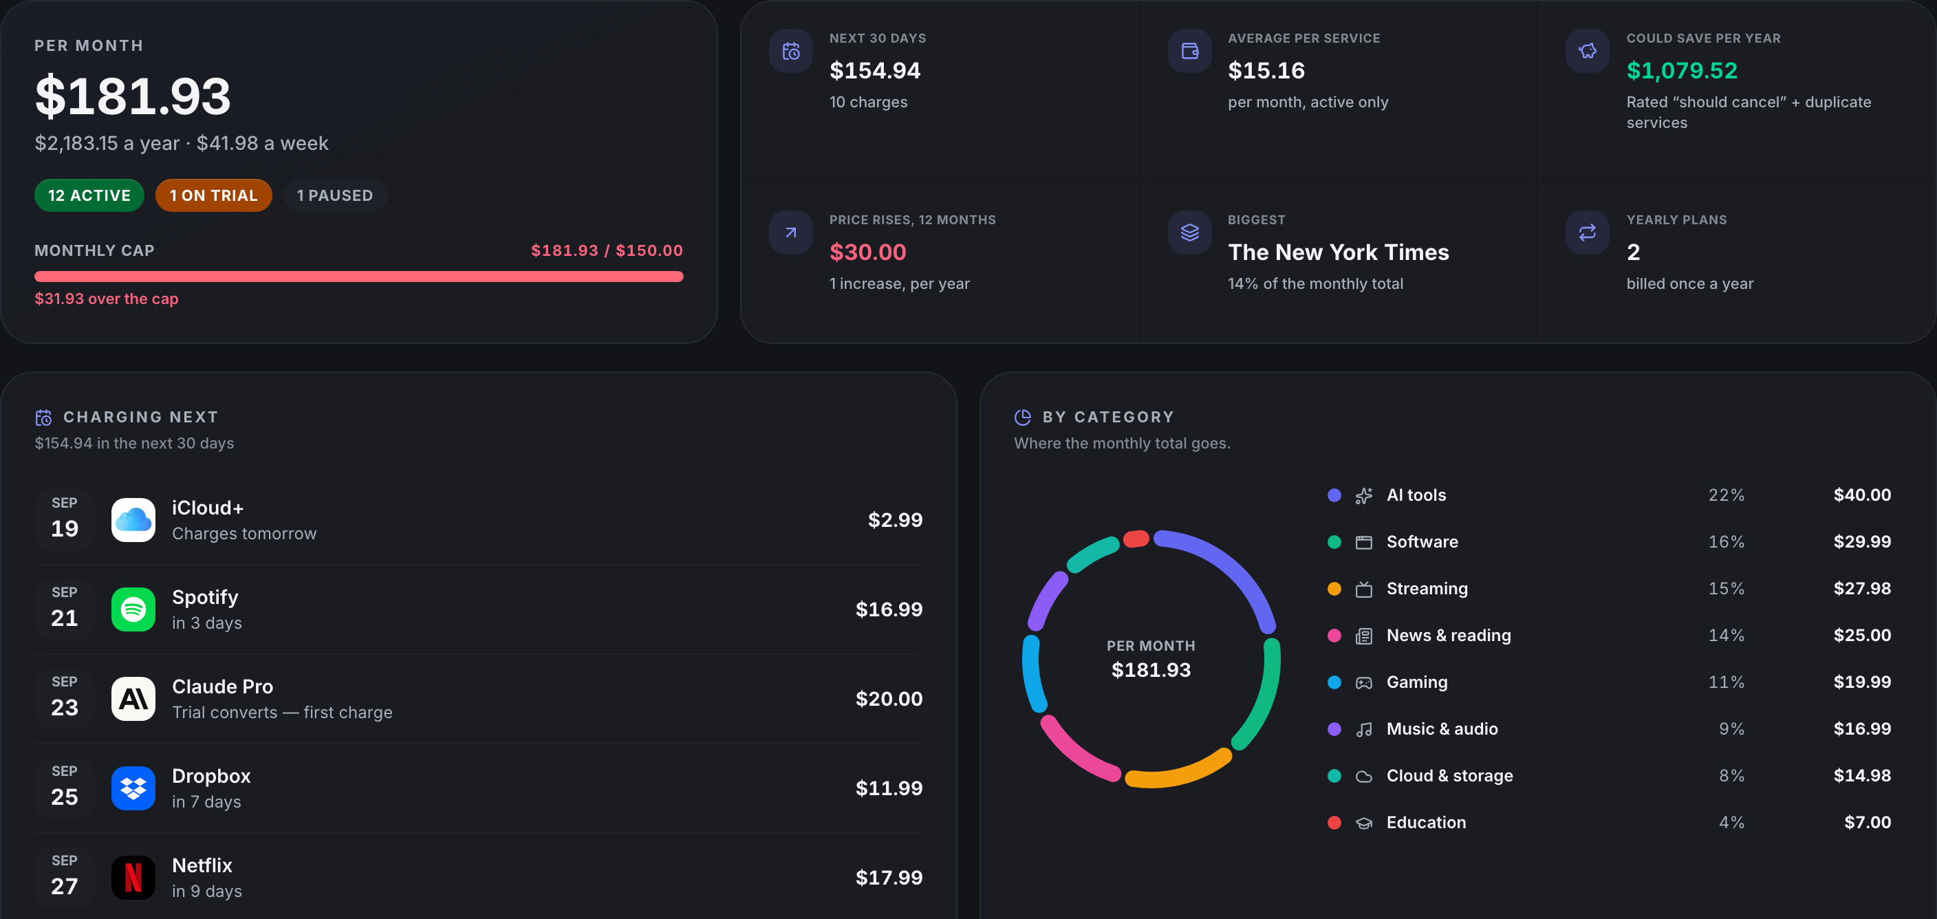Click the pie chart icon beside By Category

pos(1023,418)
